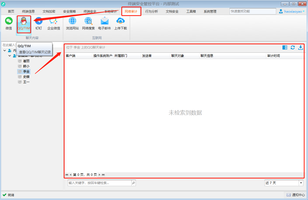Open the 企业微信 chat audit icon
Screen dimensions: 308x200
[54, 24]
